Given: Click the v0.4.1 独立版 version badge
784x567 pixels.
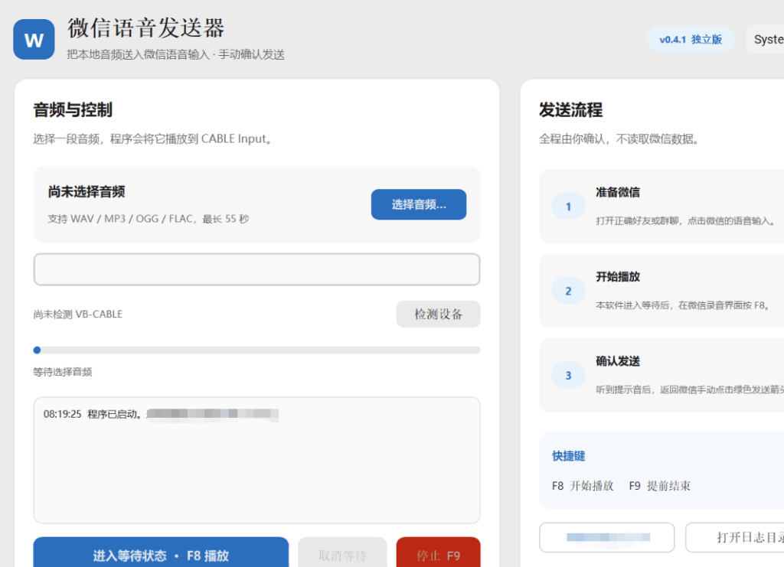Looking at the screenshot, I should pyautogui.click(x=691, y=40).
